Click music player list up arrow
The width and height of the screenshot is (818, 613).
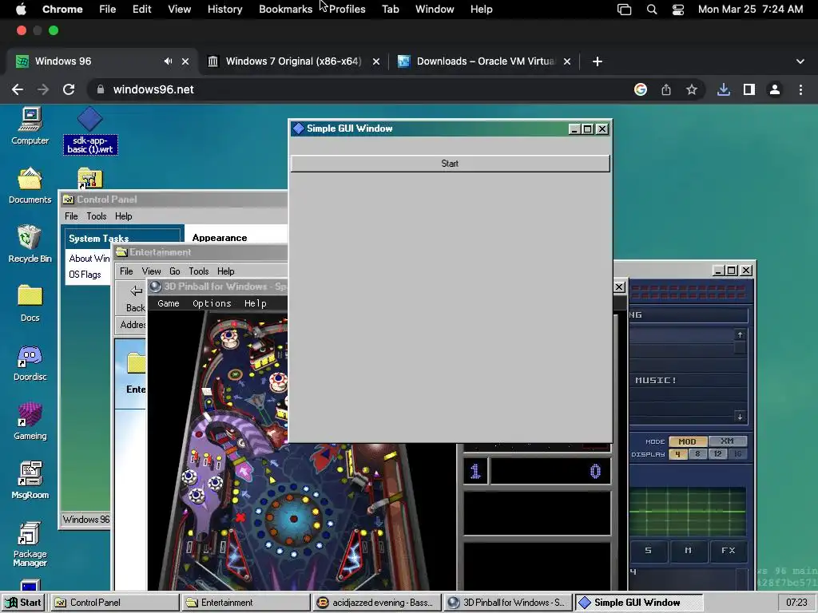740,334
